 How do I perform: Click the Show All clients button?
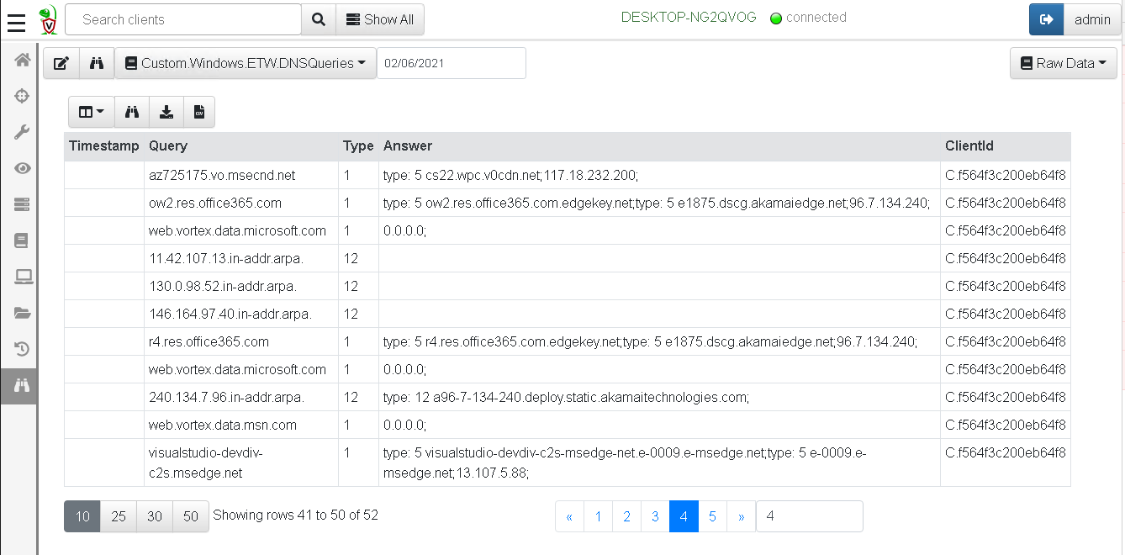coord(380,19)
